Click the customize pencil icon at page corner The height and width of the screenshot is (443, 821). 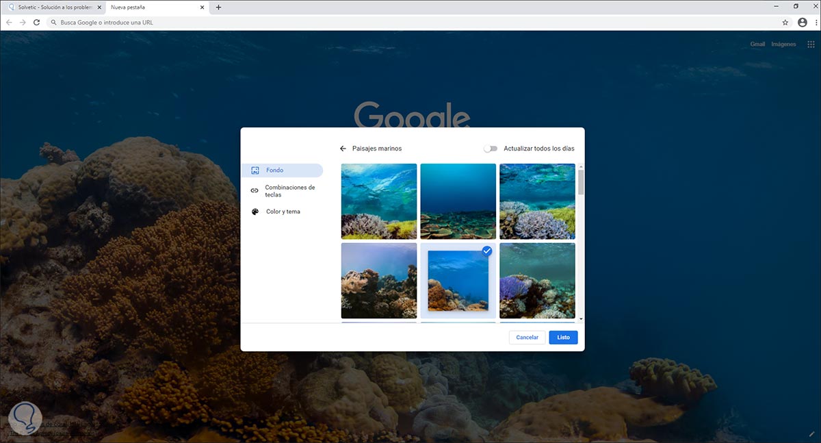coord(811,433)
